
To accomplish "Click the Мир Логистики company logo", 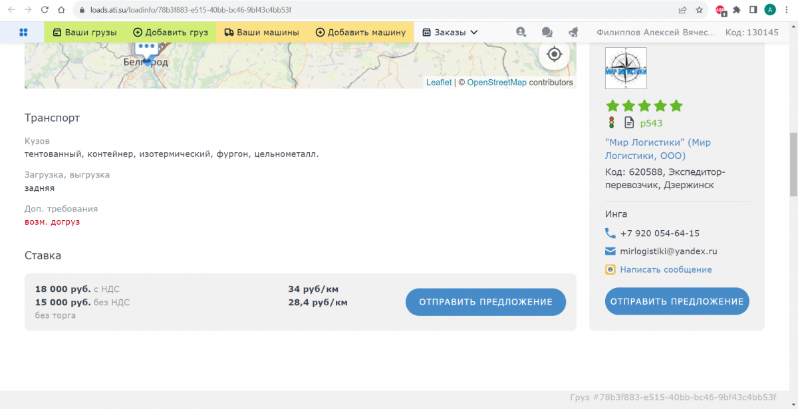I will pos(626,68).
